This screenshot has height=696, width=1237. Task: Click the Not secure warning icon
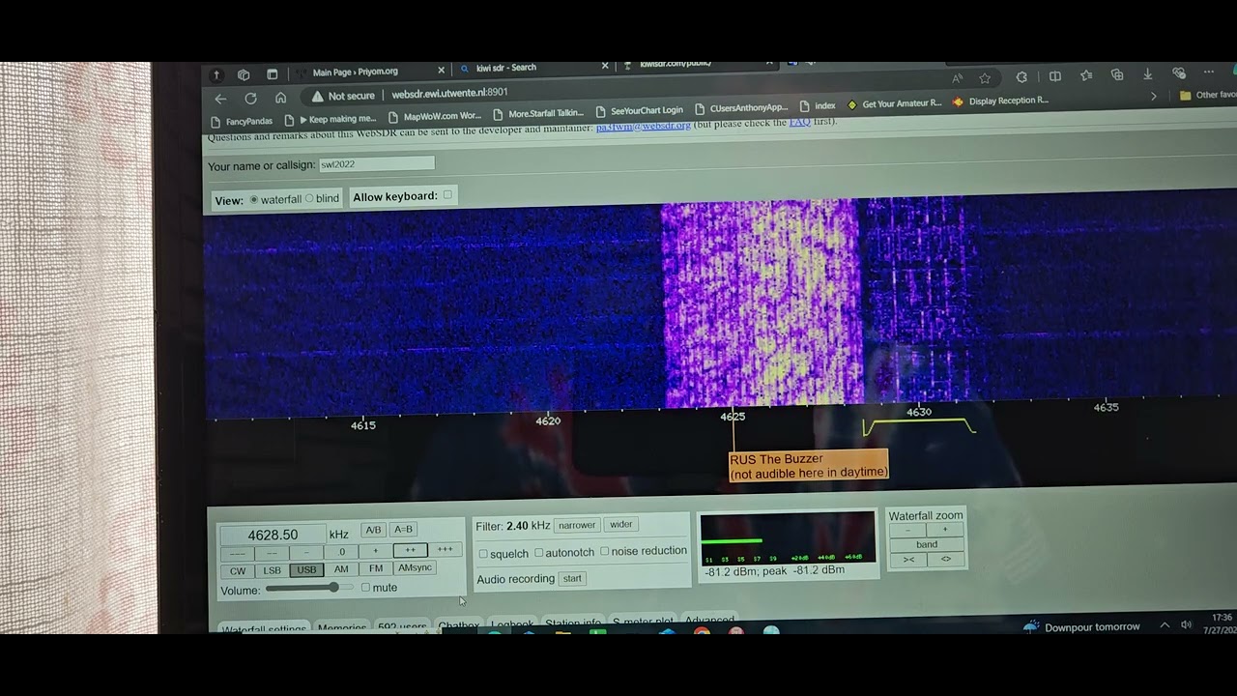[x=316, y=97]
